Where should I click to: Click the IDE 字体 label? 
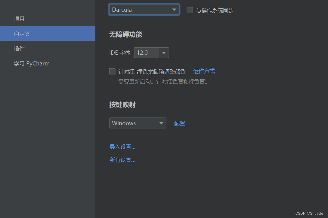[x=120, y=53]
